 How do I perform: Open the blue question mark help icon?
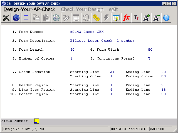(x=166, y=18)
